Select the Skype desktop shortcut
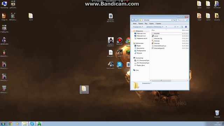 120,65
